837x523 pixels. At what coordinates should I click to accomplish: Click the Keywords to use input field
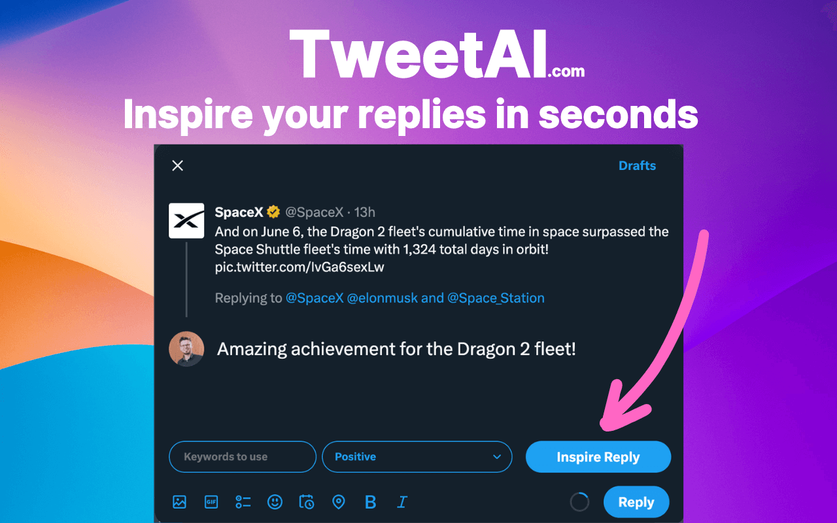click(x=243, y=456)
